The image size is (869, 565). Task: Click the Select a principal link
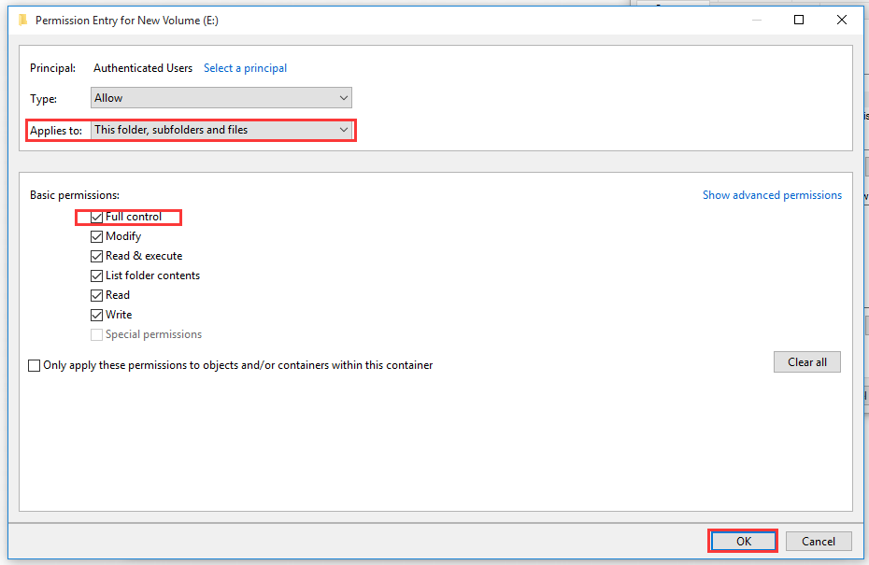(x=245, y=68)
